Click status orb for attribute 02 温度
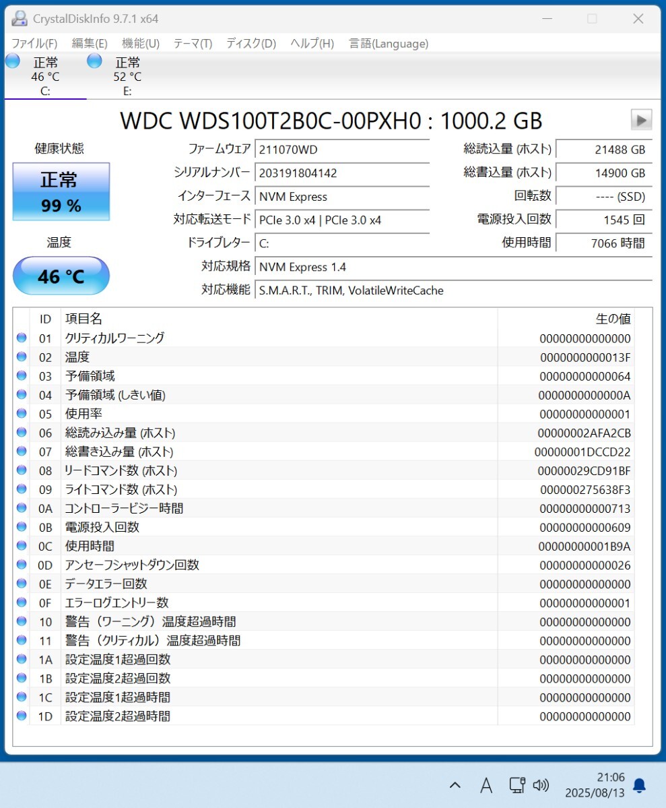Image resolution: width=666 pixels, height=808 pixels. (22, 356)
